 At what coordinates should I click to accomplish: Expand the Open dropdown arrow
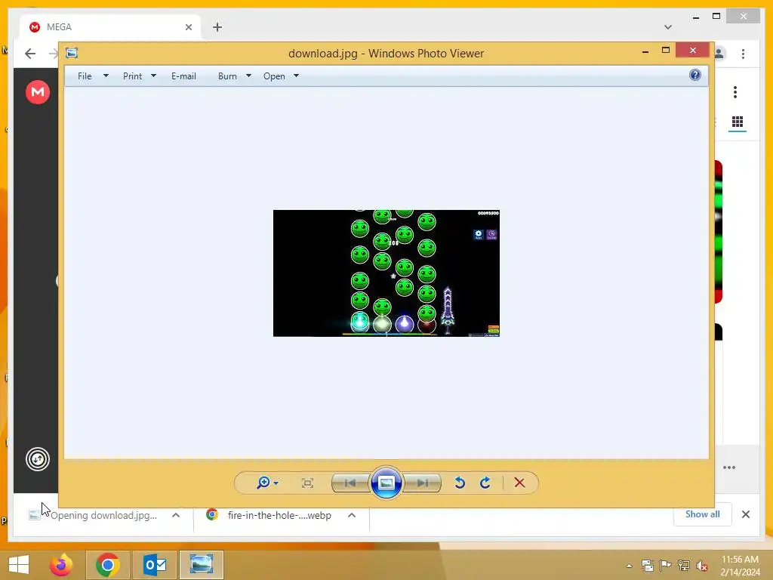[x=296, y=76]
